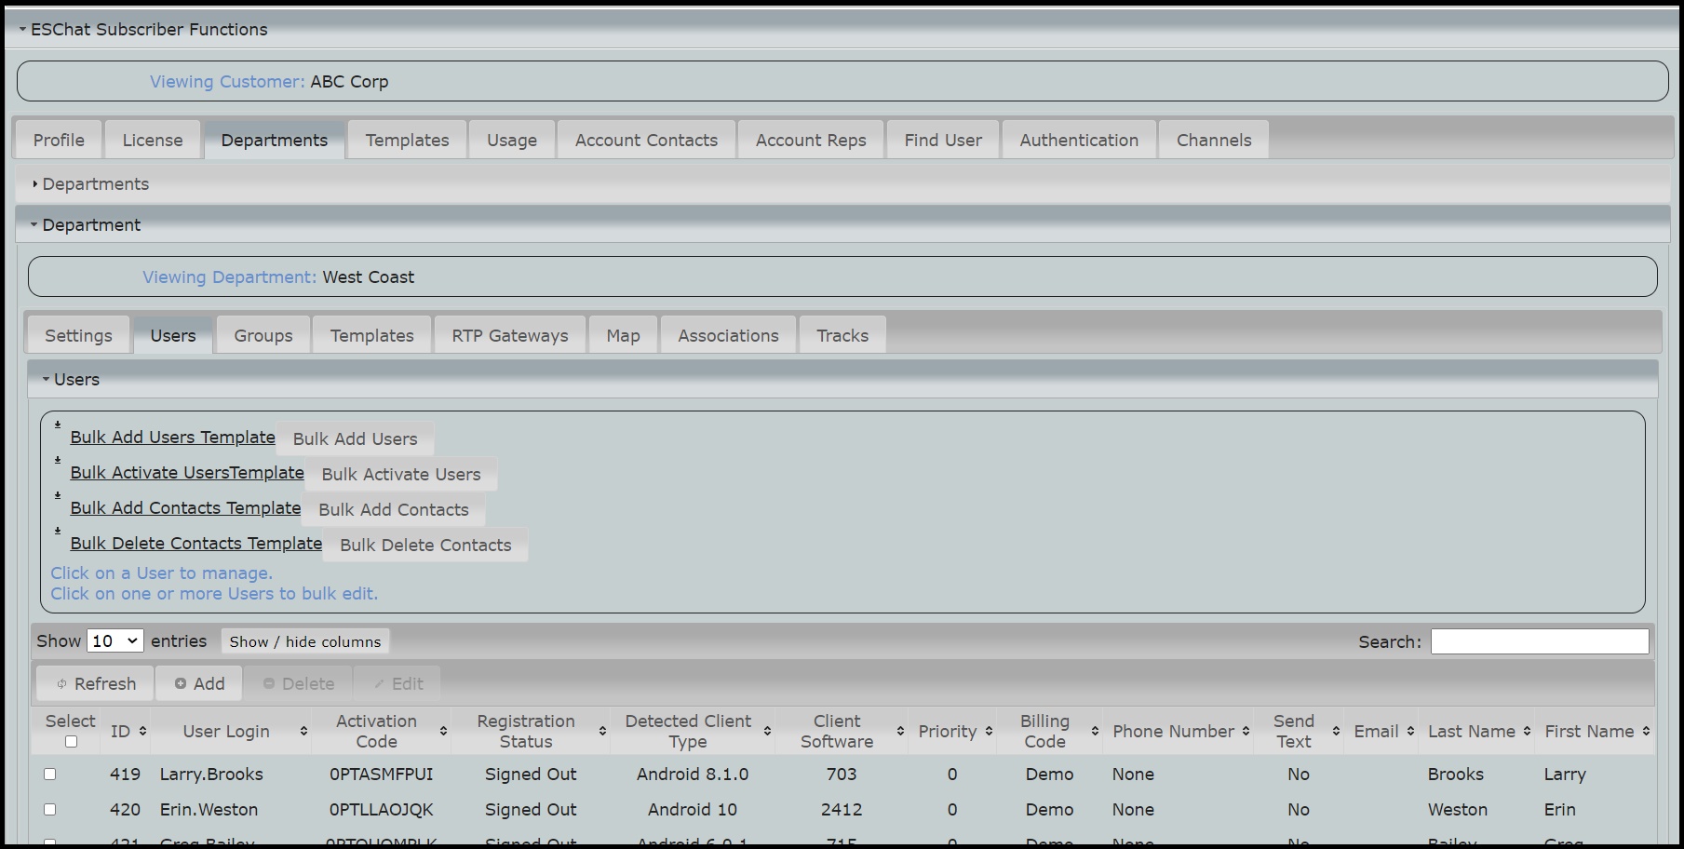
Task: Open the Authentication tab
Action: (1078, 139)
